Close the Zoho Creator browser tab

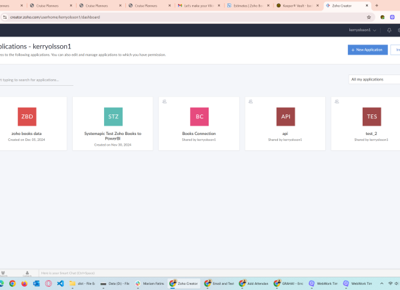[x=366, y=5]
